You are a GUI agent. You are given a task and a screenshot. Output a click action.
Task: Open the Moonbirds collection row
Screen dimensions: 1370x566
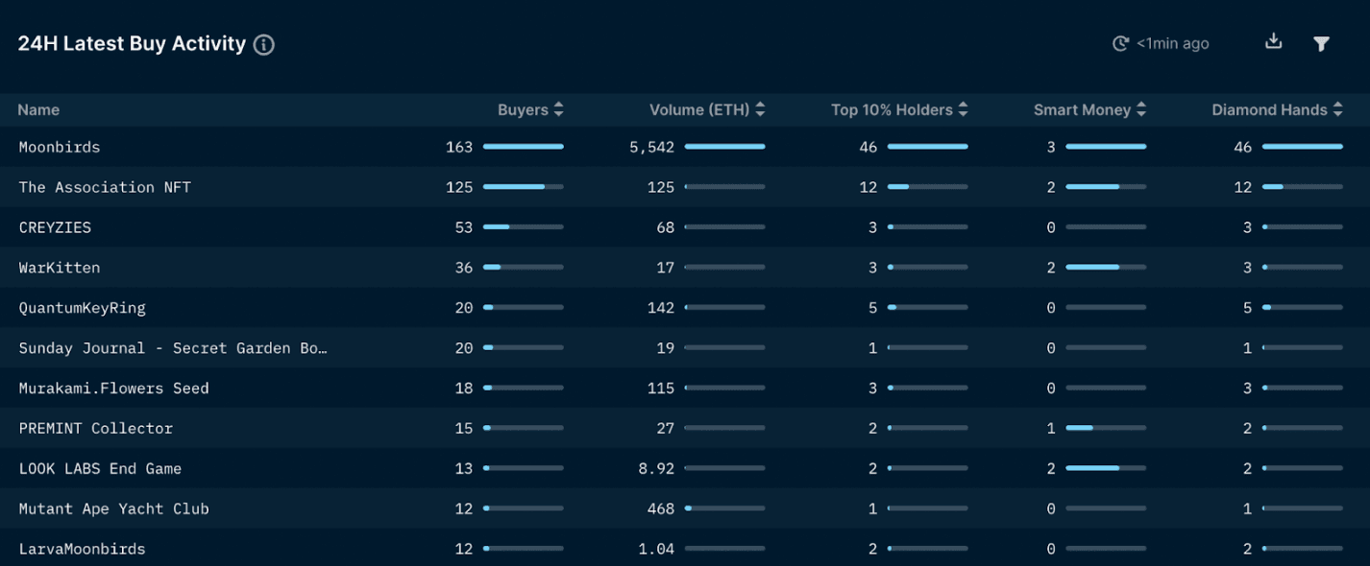pyautogui.click(x=60, y=147)
